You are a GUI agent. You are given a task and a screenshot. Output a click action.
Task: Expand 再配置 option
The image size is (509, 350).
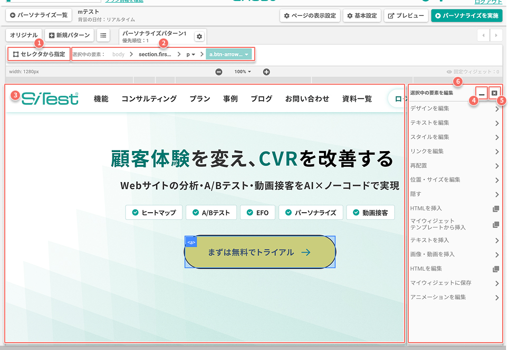[x=455, y=166]
